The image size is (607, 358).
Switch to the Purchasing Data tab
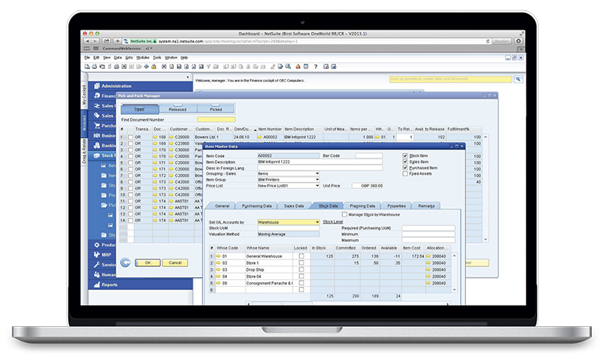point(256,206)
